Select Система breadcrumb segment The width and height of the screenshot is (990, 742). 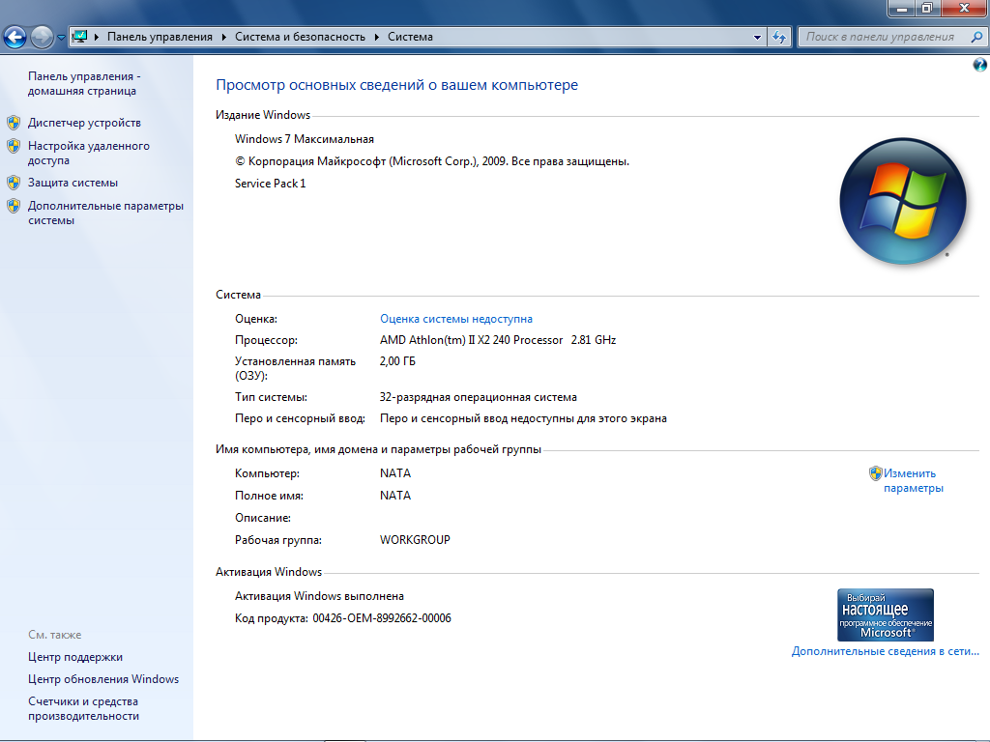[x=410, y=38]
